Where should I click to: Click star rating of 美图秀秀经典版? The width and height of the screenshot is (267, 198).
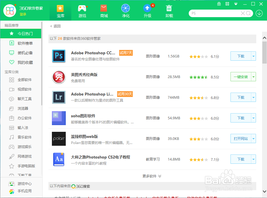pyautogui.click(x=199, y=77)
